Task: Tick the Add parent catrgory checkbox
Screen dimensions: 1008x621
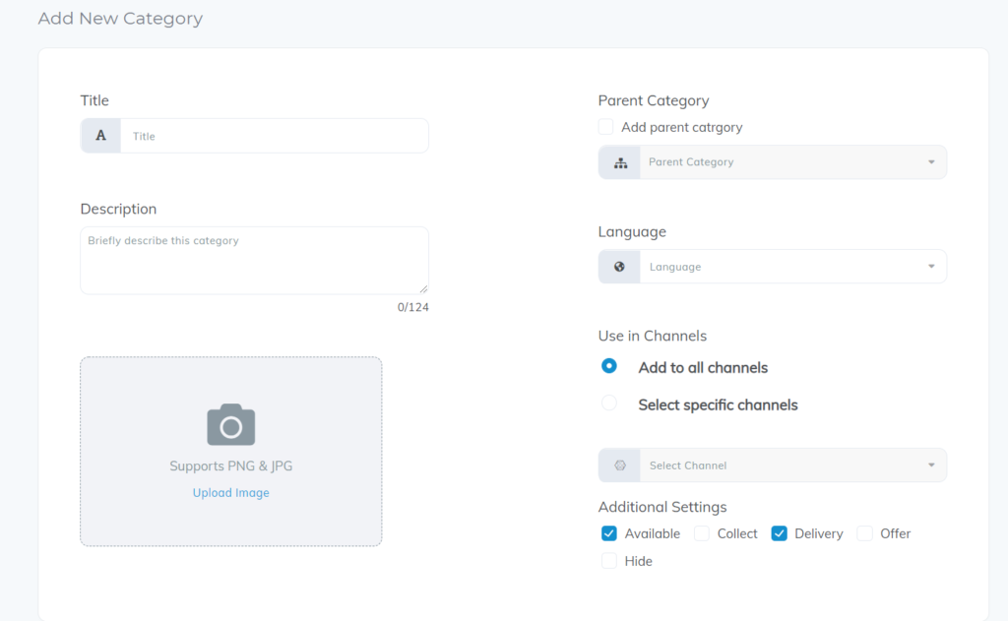Action: click(605, 127)
